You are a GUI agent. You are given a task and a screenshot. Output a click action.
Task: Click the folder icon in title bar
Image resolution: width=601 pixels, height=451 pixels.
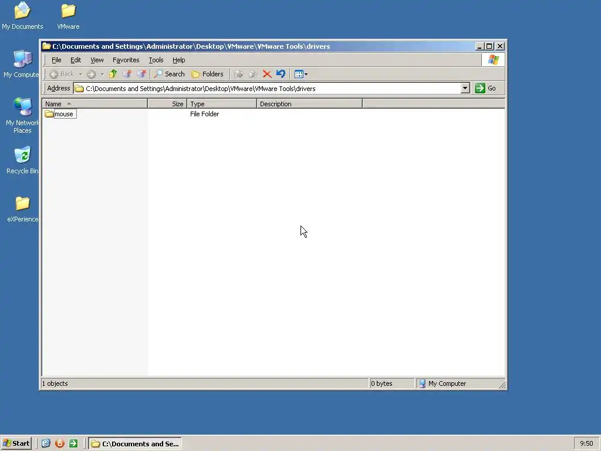click(x=46, y=46)
